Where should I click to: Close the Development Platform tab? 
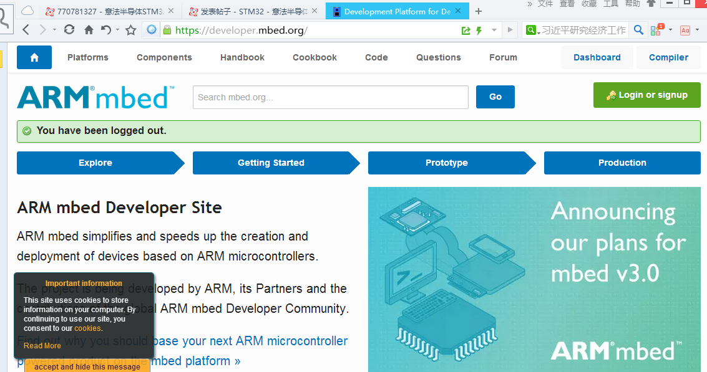458,11
